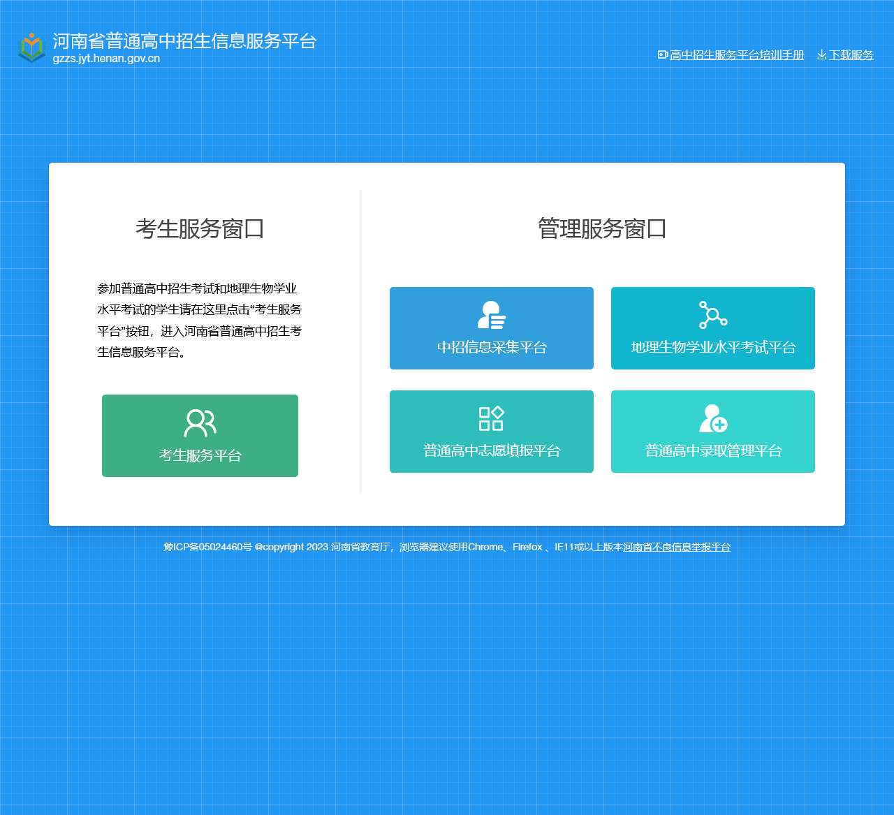Click the 河南省普通高中招生信息服务平台 site title
The height and width of the screenshot is (815, 894).
point(184,41)
